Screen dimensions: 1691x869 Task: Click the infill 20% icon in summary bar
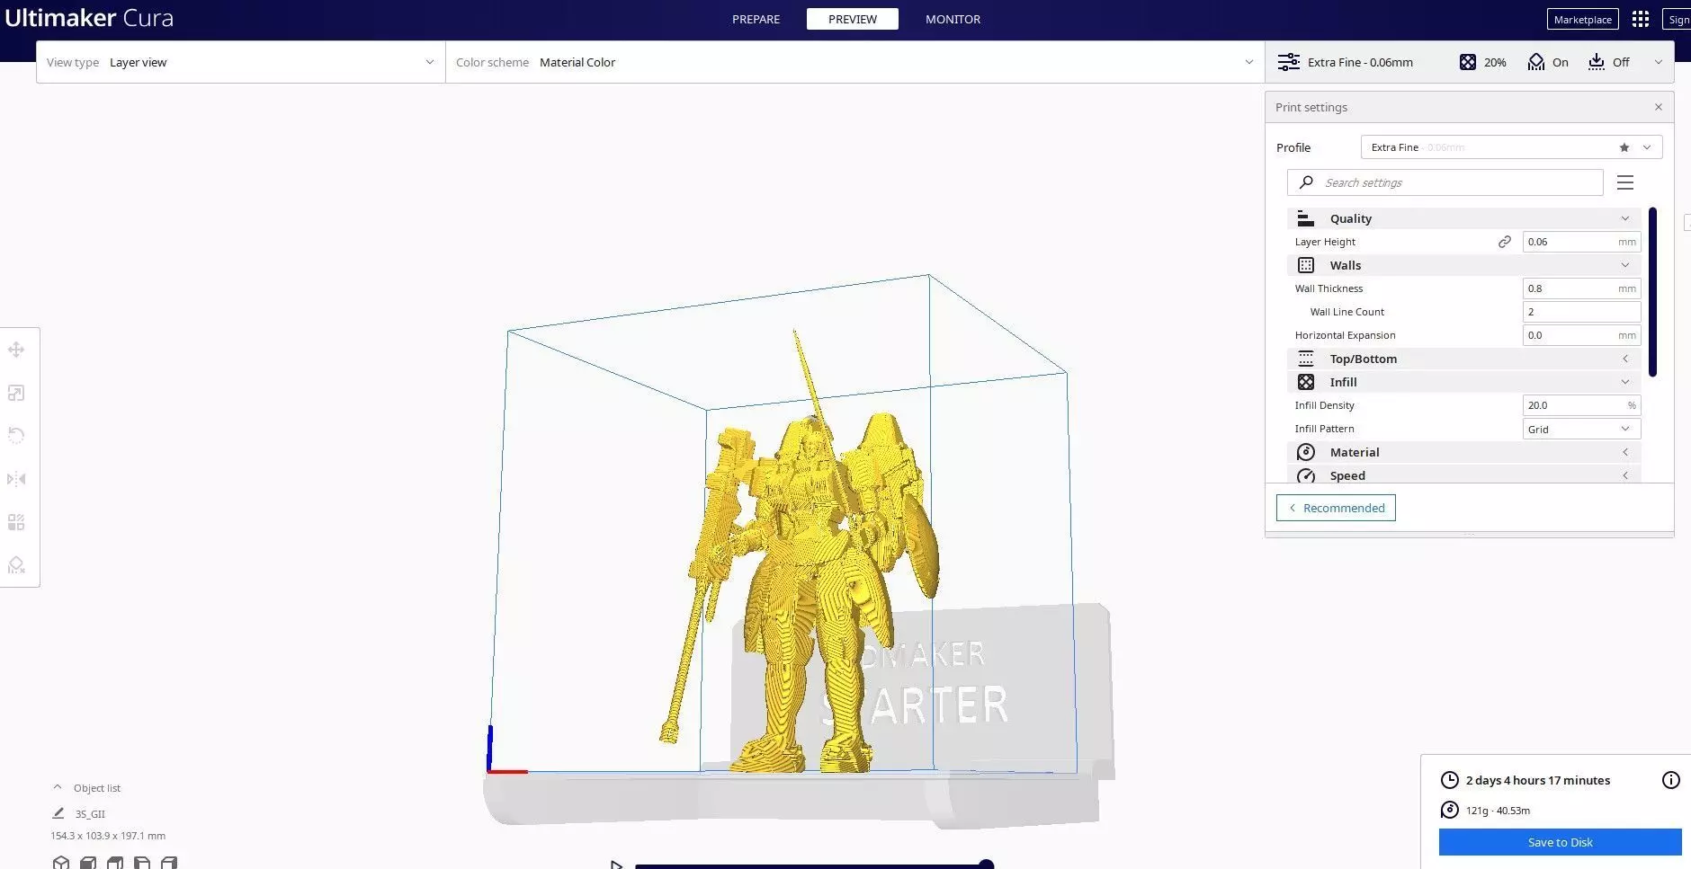pyautogui.click(x=1468, y=62)
